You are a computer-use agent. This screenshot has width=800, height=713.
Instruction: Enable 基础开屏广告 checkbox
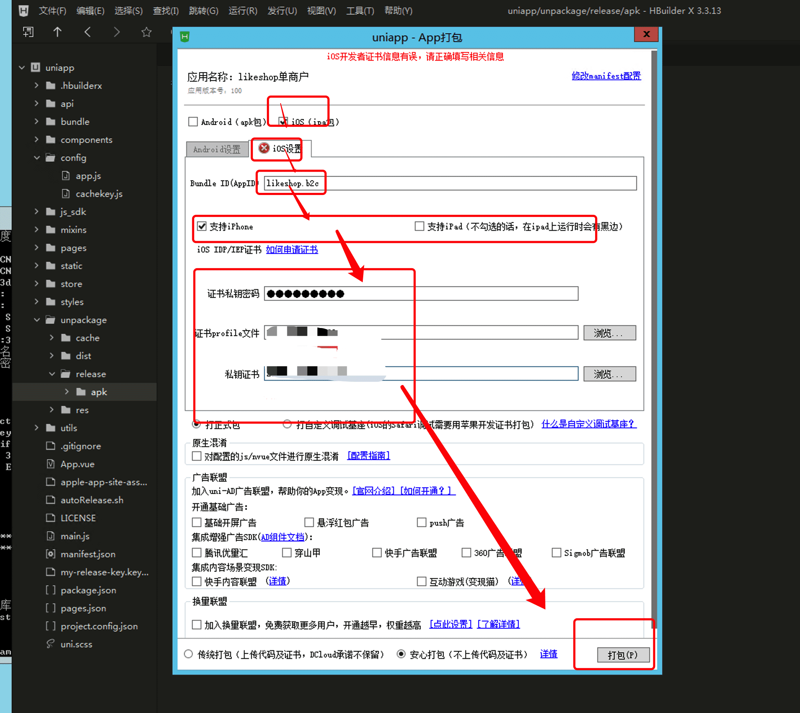196,522
